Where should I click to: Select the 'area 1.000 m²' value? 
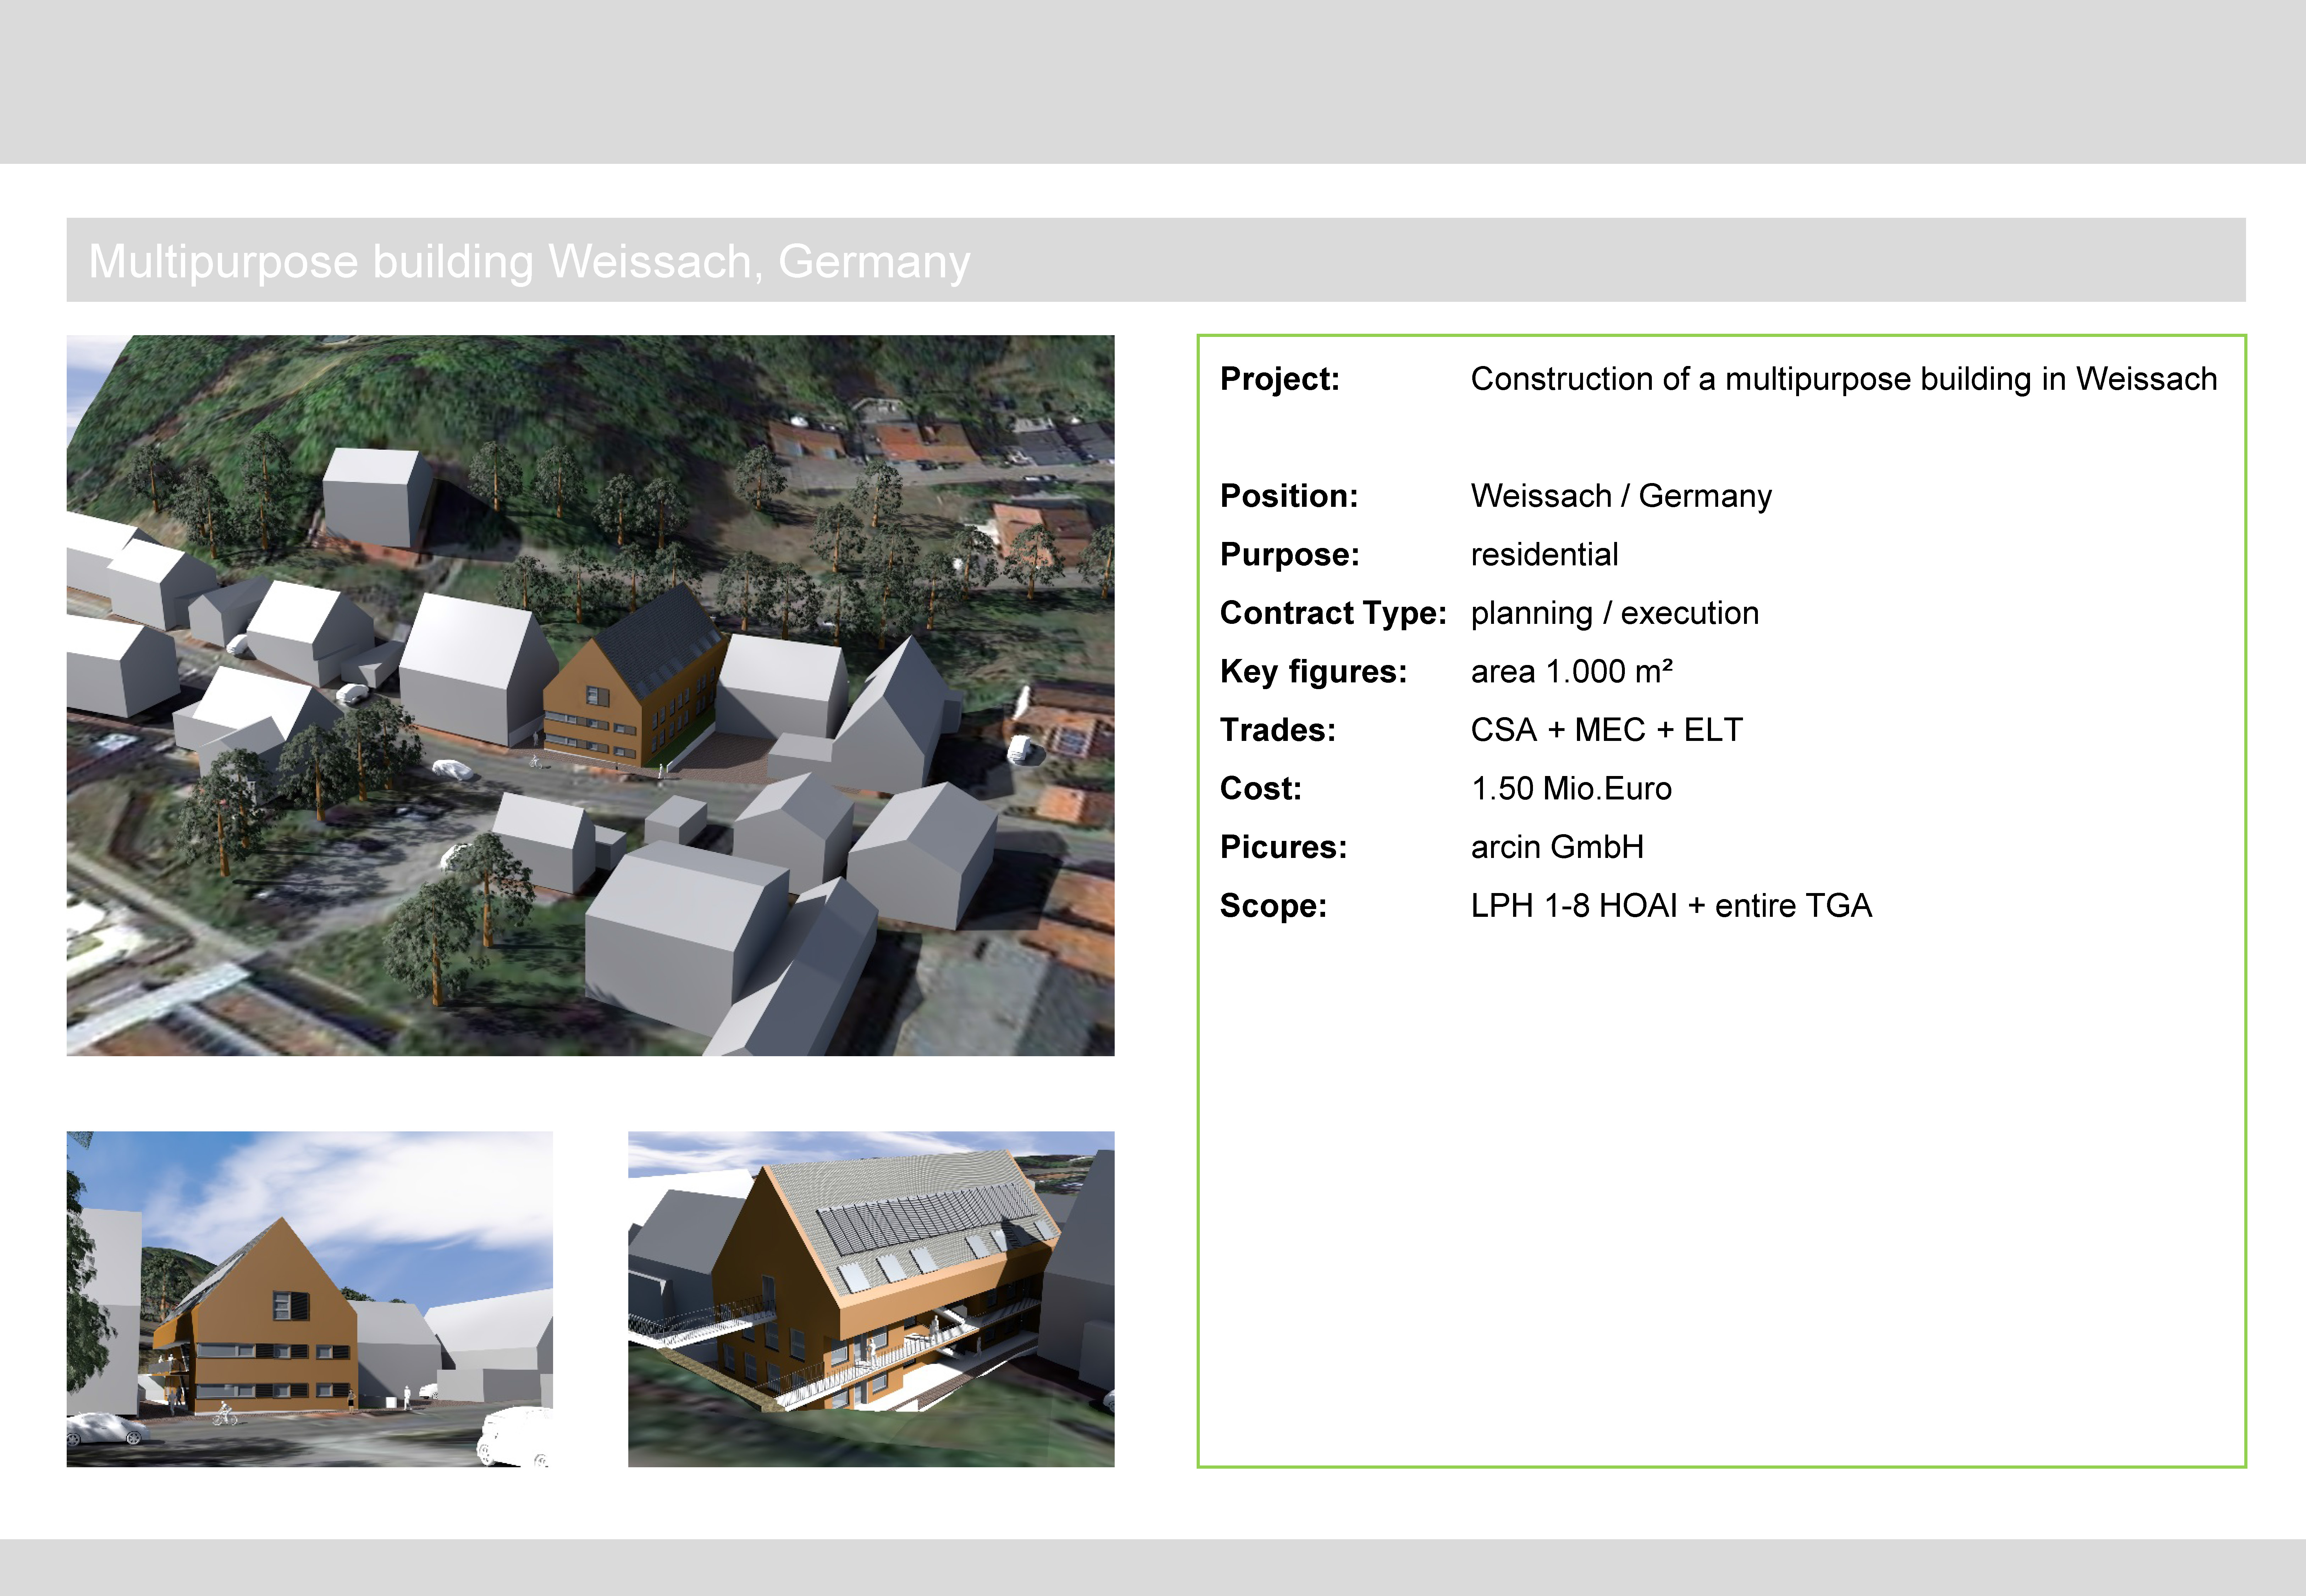point(1572,671)
